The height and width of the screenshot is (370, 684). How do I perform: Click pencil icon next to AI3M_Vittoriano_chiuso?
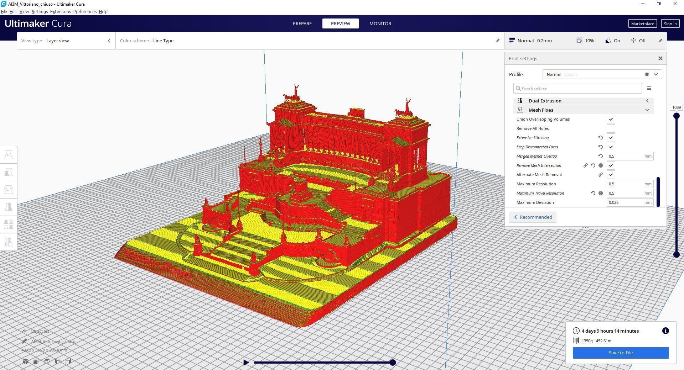tap(24, 341)
